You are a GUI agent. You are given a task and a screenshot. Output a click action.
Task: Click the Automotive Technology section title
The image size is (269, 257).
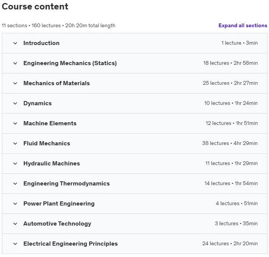(x=57, y=224)
